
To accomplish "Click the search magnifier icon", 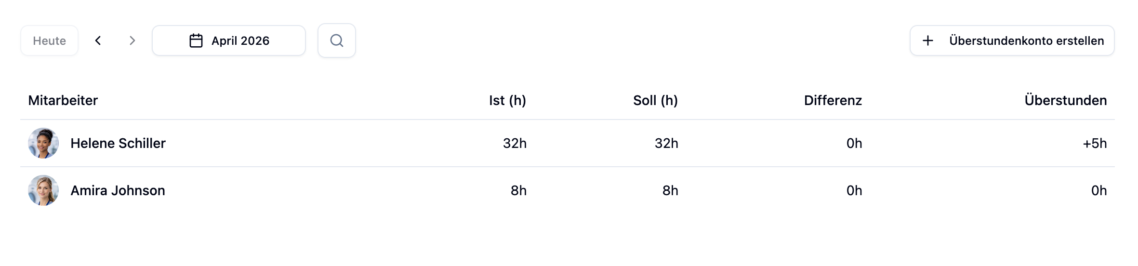I will pyautogui.click(x=337, y=40).
